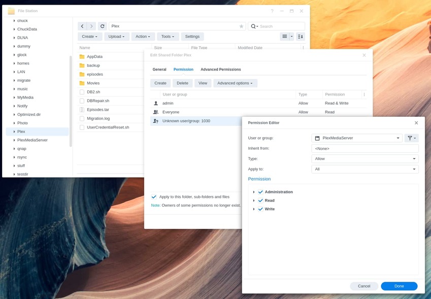Click the AppData folder icon
Viewport: 431px width, 299px height.
pos(82,57)
